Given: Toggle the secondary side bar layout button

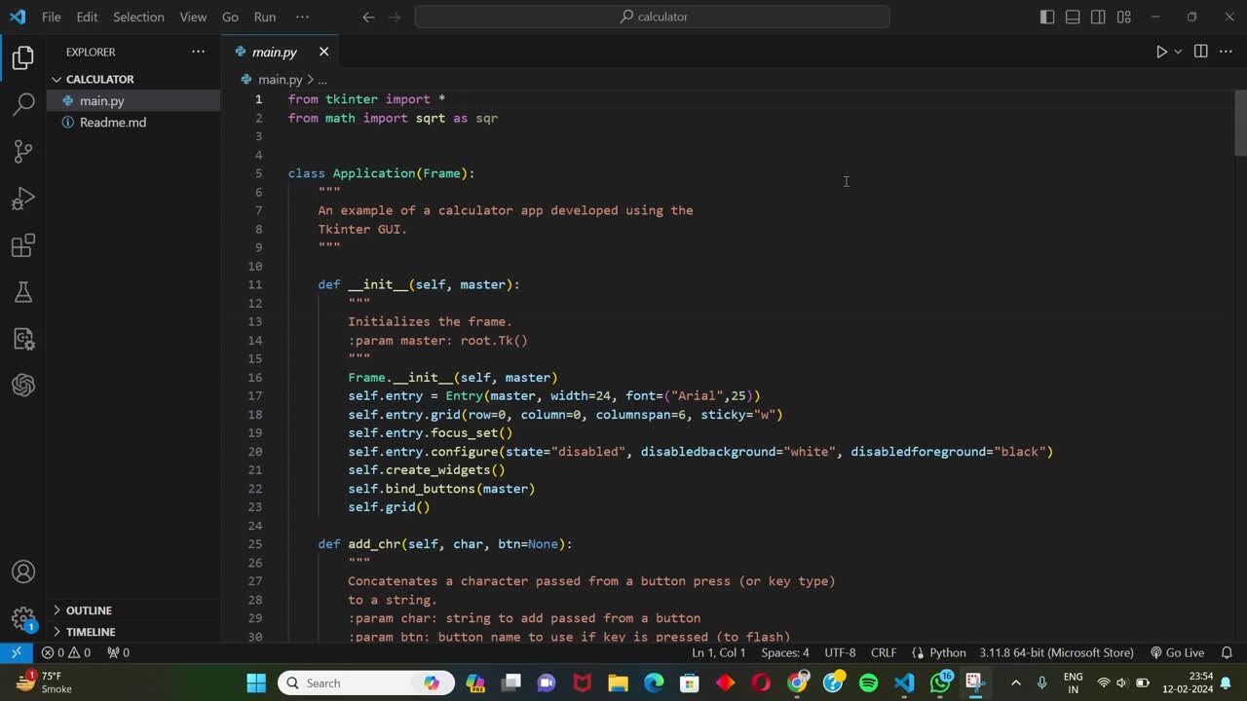Looking at the screenshot, I should click(1098, 17).
